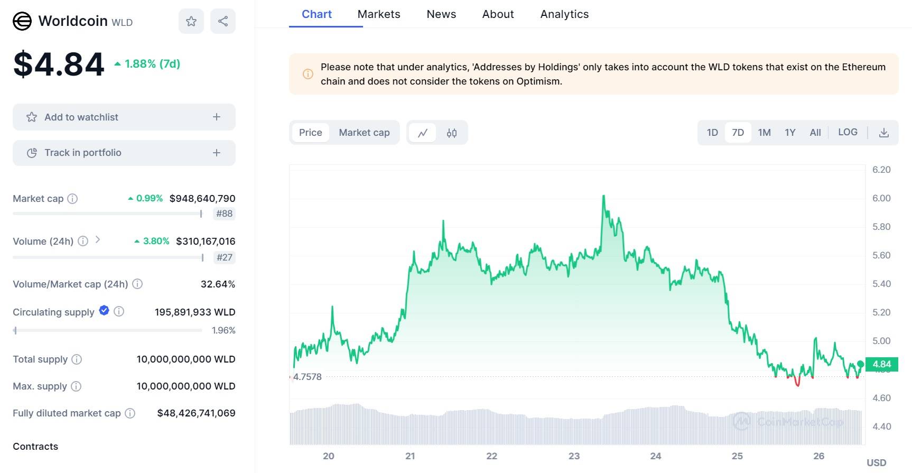The height and width of the screenshot is (473, 912).
Task: Open Market cap info tooltip icon
Action: [x=73, y=199]
